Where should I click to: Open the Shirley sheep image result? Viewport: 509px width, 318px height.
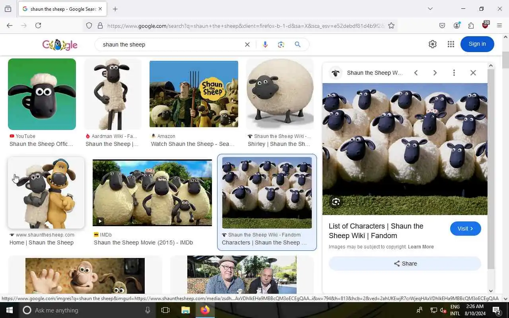280,94
